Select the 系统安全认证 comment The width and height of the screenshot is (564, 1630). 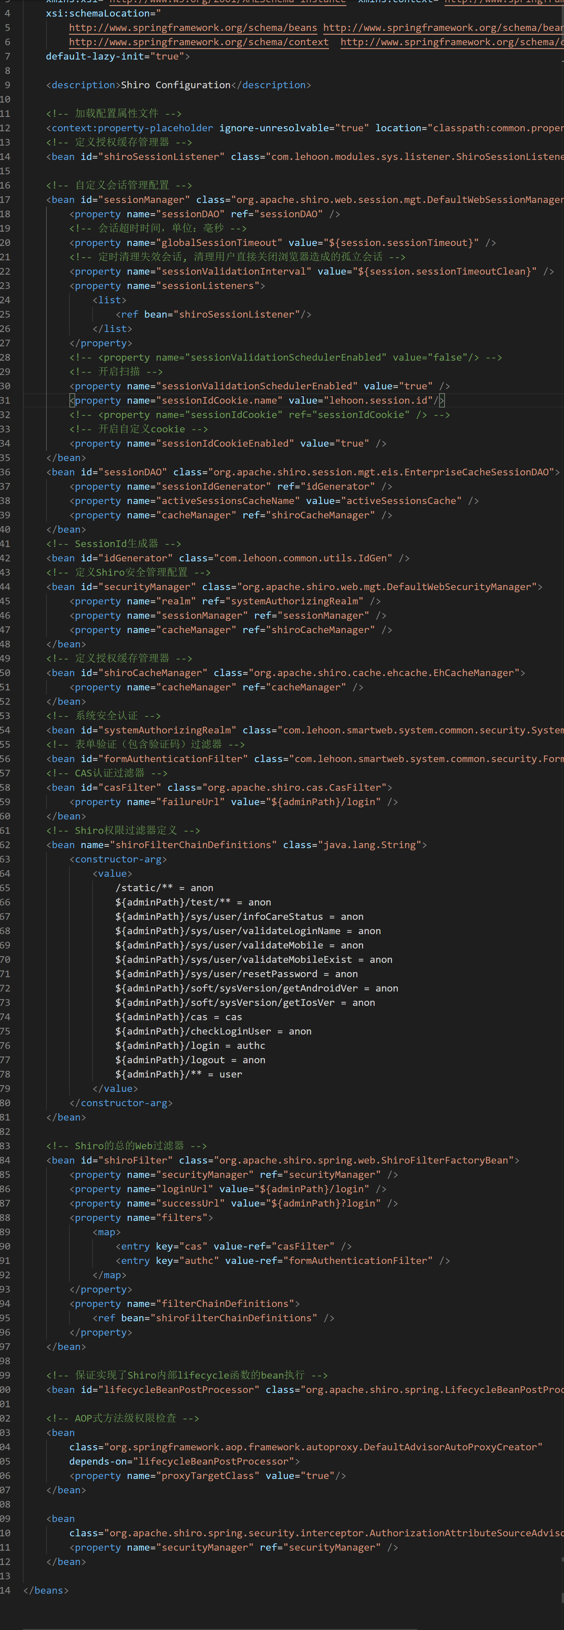coord(104,716)
